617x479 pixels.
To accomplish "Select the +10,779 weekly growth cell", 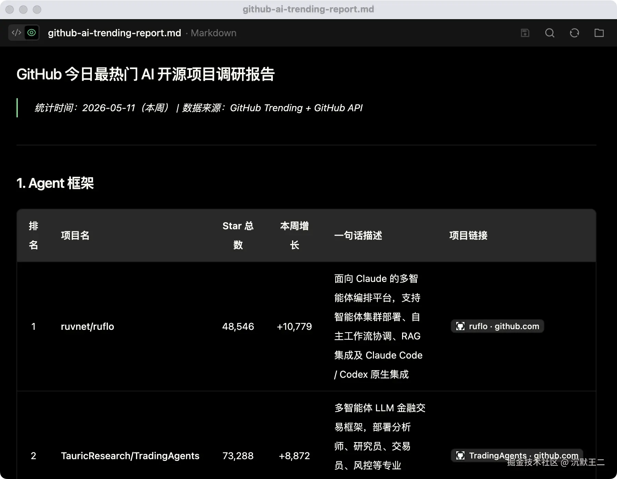I will click(x=294, y=326).
